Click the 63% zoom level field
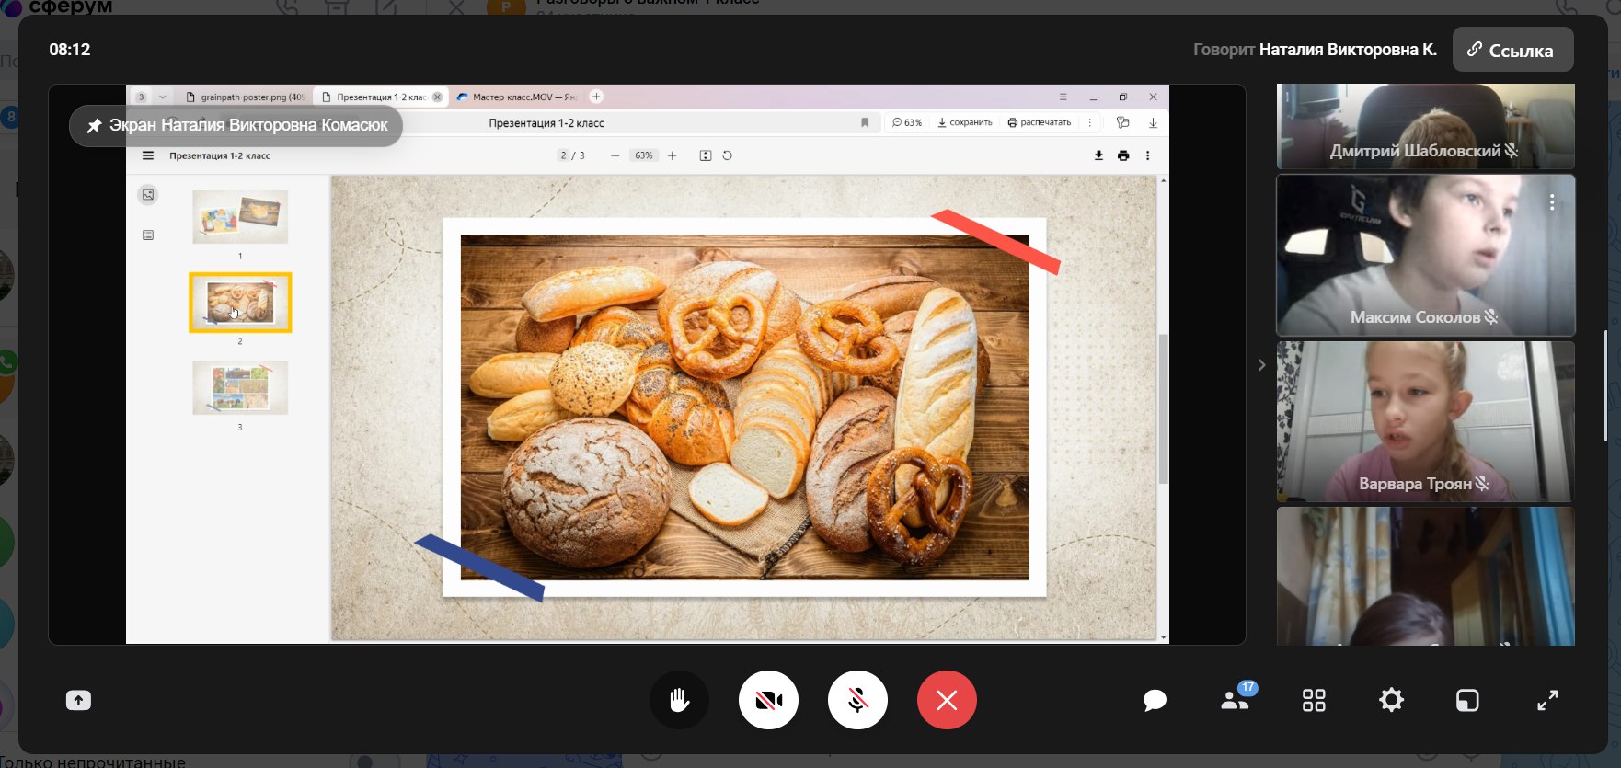1621x768 pixels. pos(644,155)
